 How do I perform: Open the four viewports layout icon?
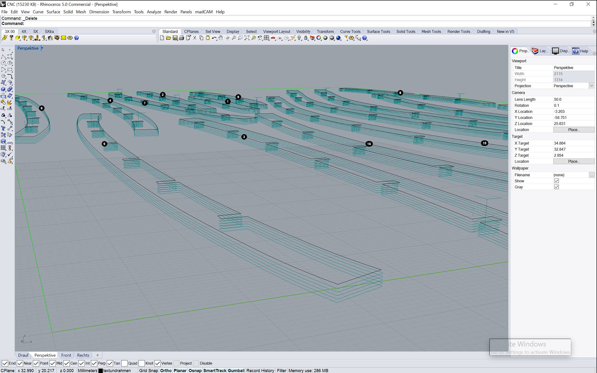pos(266,38)
